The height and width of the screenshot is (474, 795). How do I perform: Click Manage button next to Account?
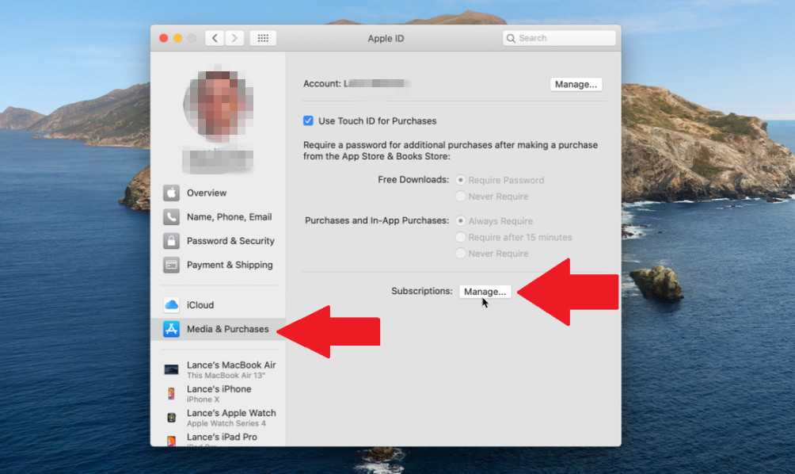click(576, 84)
